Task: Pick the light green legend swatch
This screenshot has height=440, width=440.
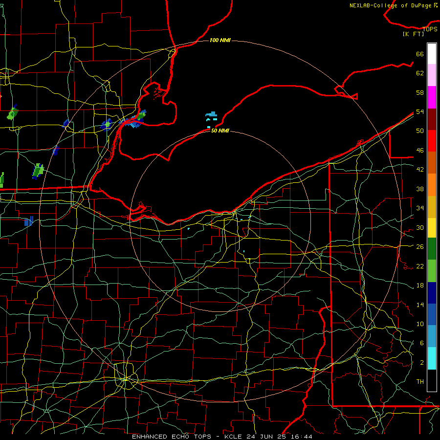Action: coord(432,271)
